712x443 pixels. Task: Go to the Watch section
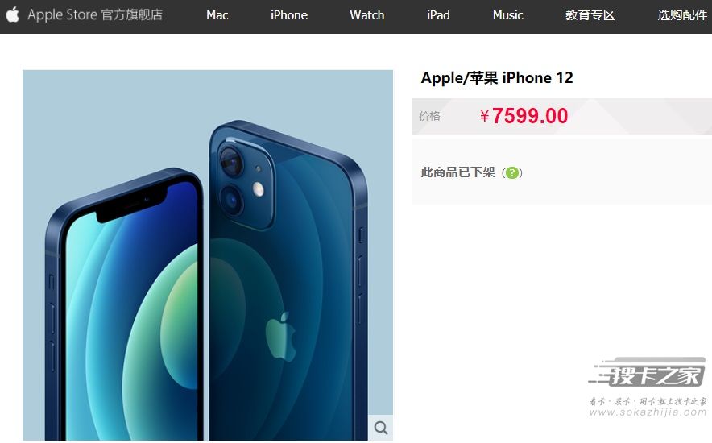(x=367, y=15)
